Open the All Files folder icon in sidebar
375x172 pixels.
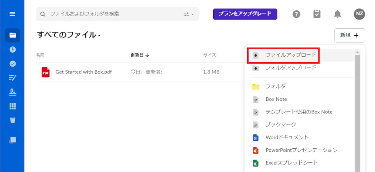(x=12, y=35)
